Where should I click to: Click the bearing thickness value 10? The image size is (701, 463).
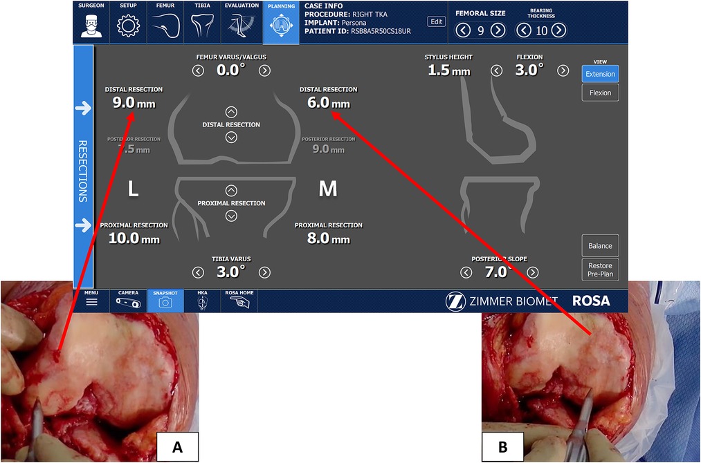click(541, 31)
